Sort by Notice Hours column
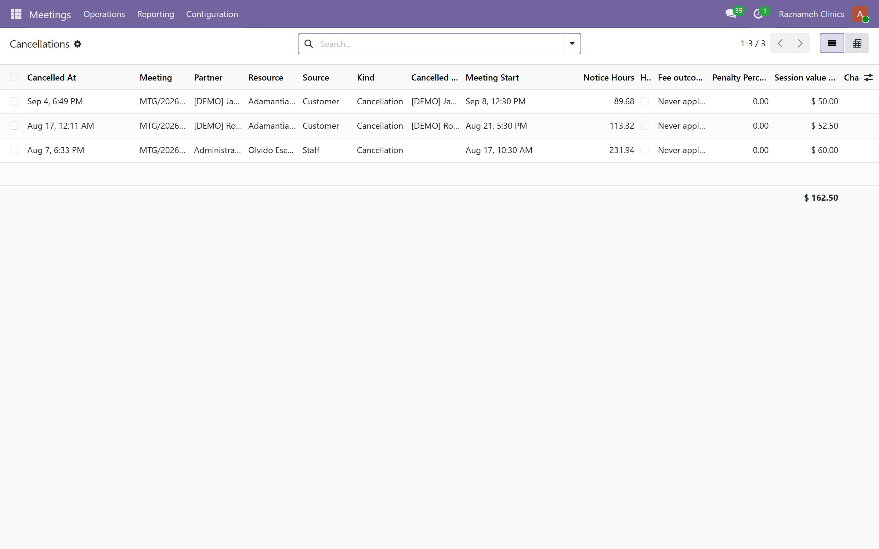The height and width of the screenshot is (549, 879). [609, 77]
